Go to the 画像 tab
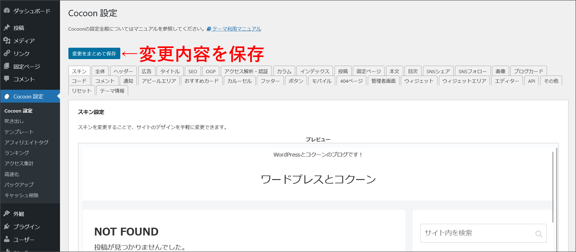576x252 pixels. click(500, 71)
